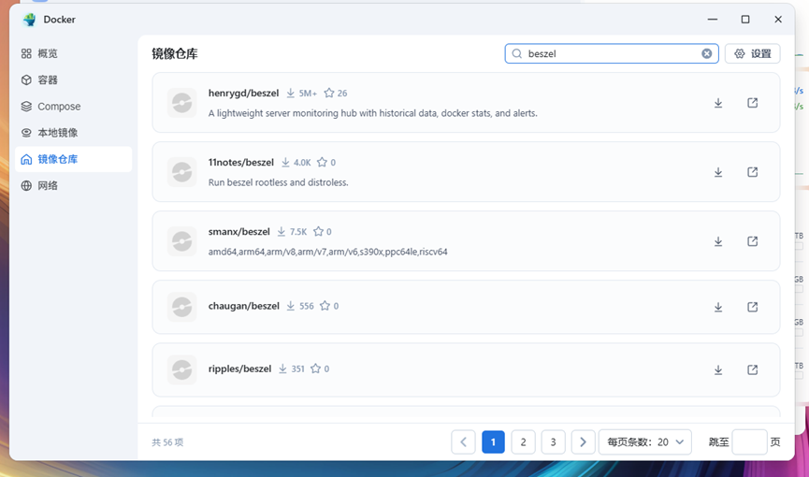Download the ripples/beszel image

pyautogui.click(x=718, y=370)
